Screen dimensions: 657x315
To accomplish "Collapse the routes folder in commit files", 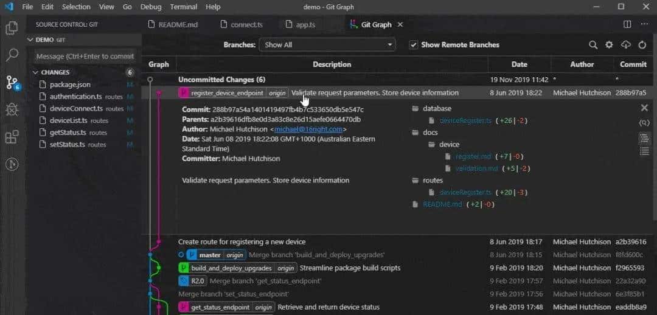I will click(x=428, y=181).
